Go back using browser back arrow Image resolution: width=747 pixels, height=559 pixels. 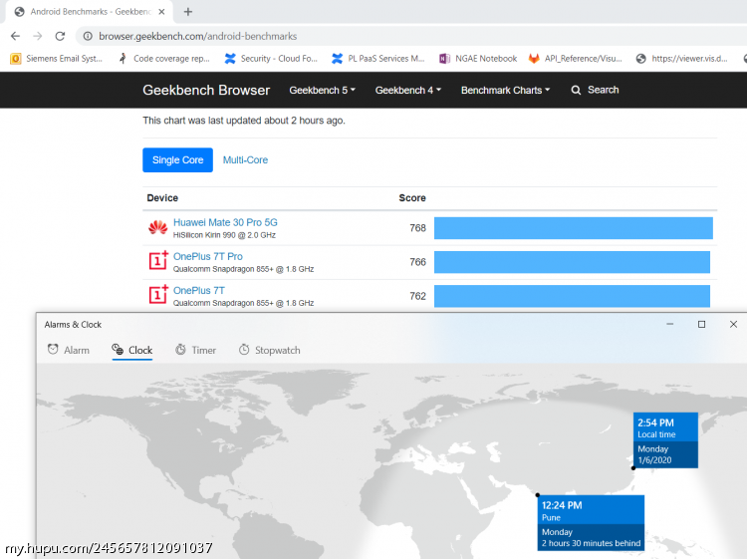click(x=15, y=36)
